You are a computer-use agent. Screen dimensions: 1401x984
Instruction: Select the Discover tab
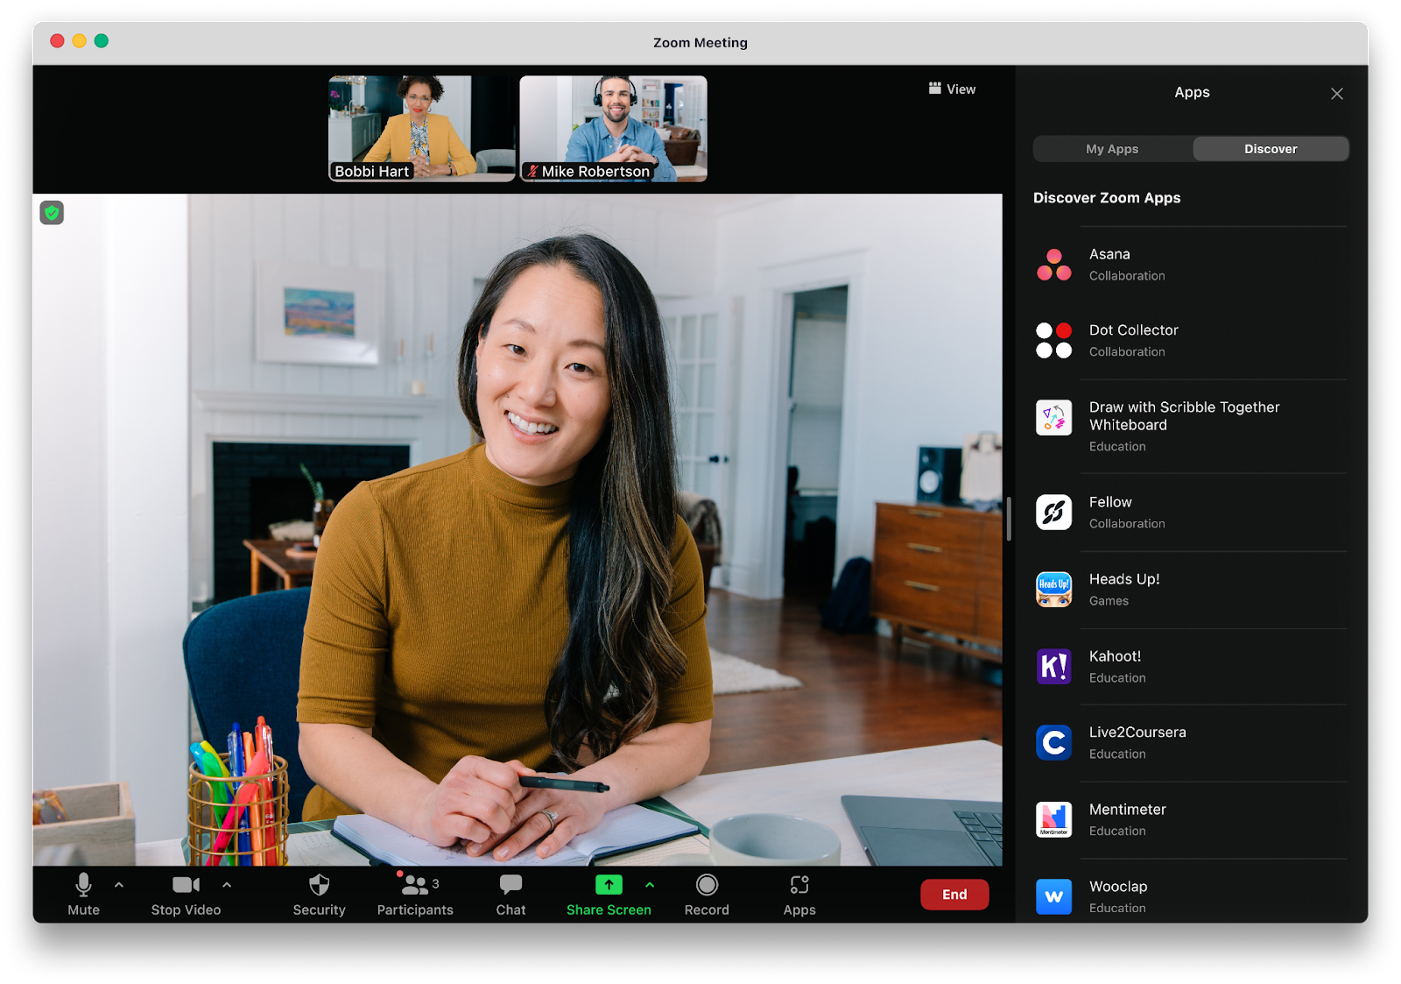pos(1271,149)
